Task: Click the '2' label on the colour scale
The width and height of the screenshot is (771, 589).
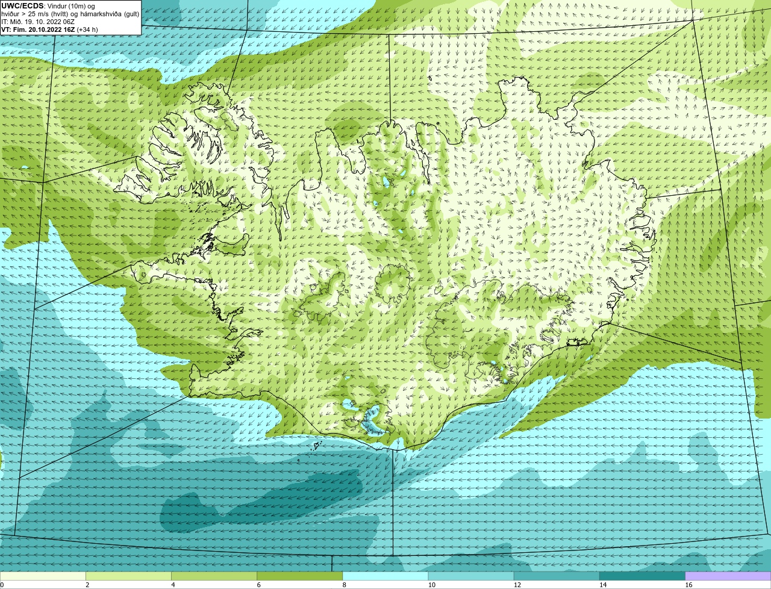Action: 87,585
